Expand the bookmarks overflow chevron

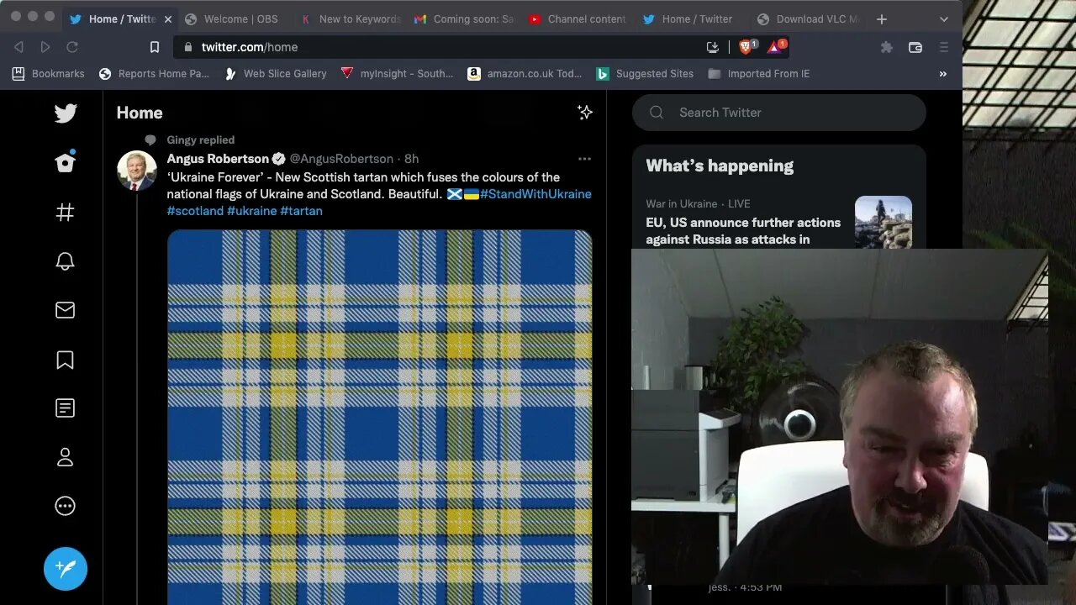pos(942,74)
